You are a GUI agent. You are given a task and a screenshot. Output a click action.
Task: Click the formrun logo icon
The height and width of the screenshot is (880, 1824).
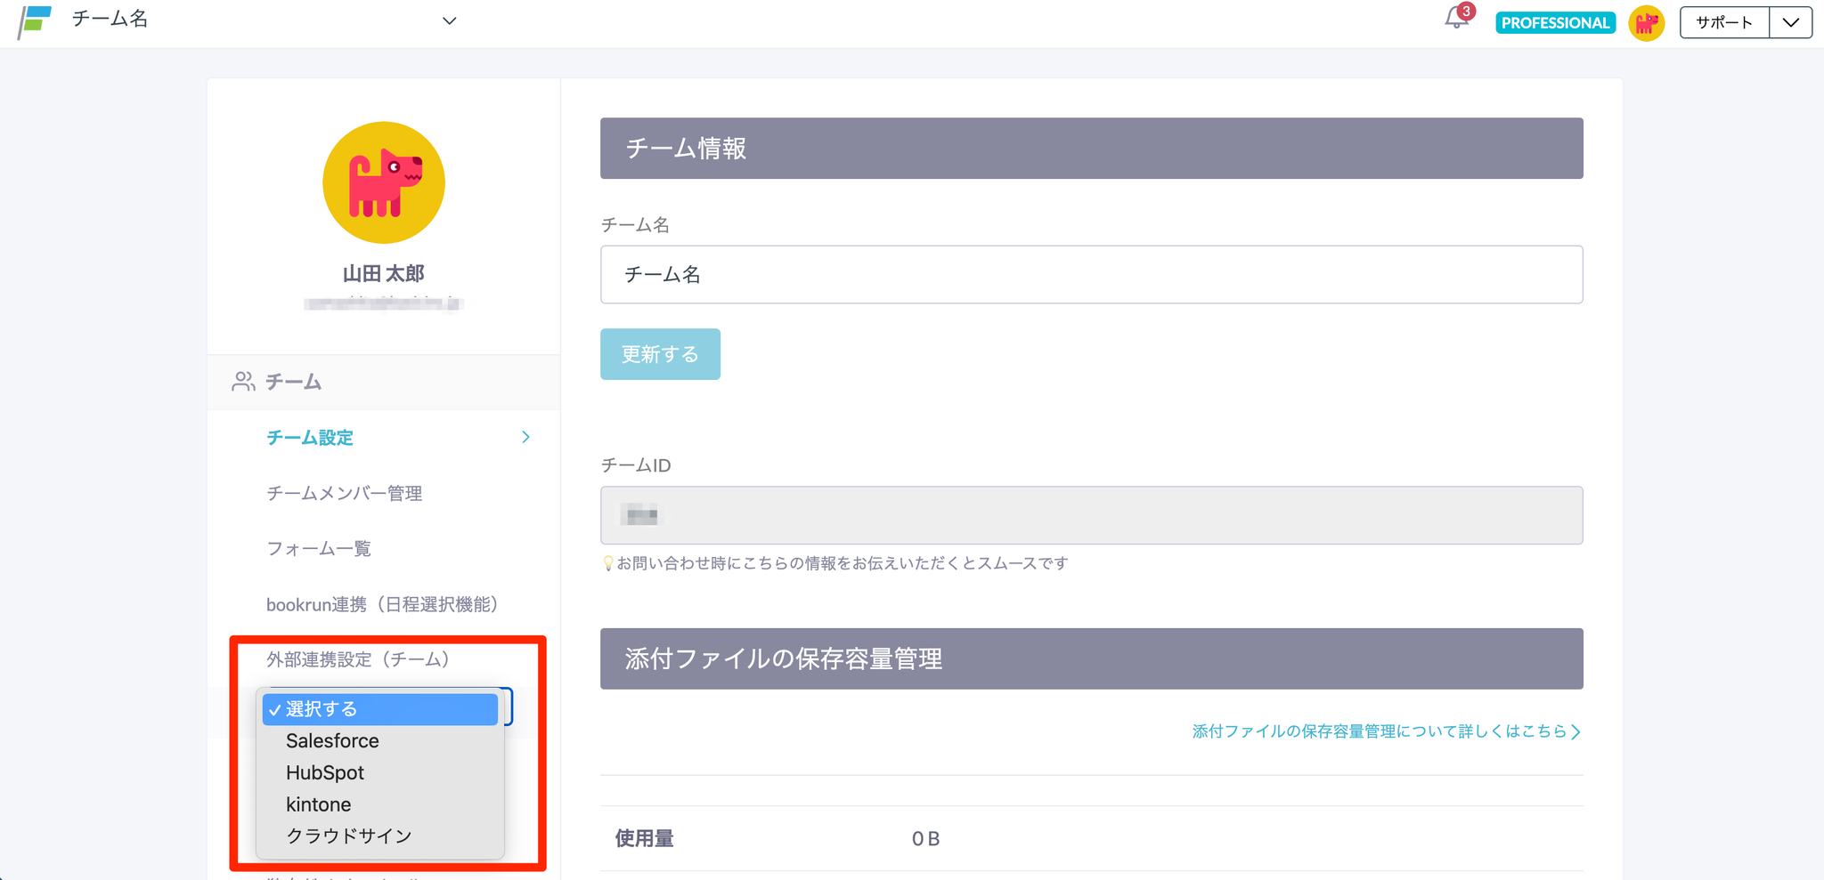coord(35,21)
